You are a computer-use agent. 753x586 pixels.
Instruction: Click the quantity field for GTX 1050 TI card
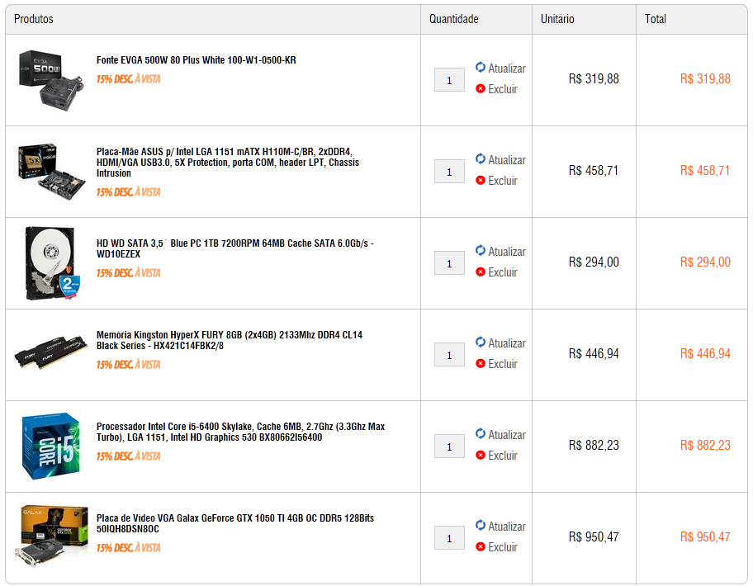point(449,538)
